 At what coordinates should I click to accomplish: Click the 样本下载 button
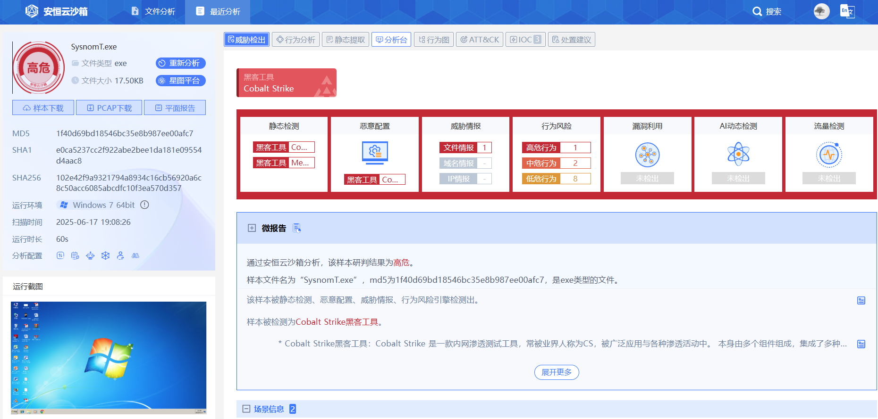[x=43, y=107]
